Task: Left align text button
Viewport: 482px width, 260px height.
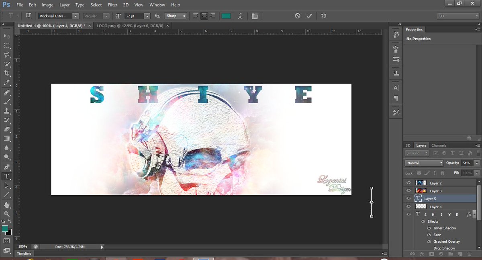Action: [x=196, y=16]
